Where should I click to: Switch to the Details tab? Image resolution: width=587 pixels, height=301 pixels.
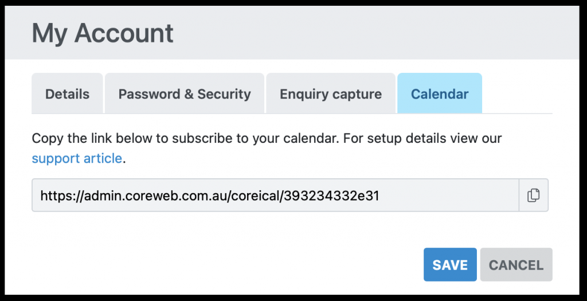(x=68, y=94)
